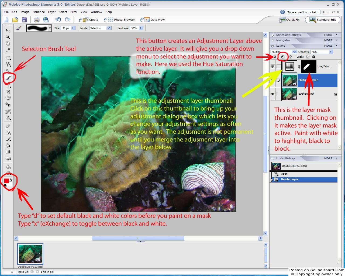Toggle chain link between adjustment and mask
The width and height of the screenshot is (345, 276).
point(299,67)
